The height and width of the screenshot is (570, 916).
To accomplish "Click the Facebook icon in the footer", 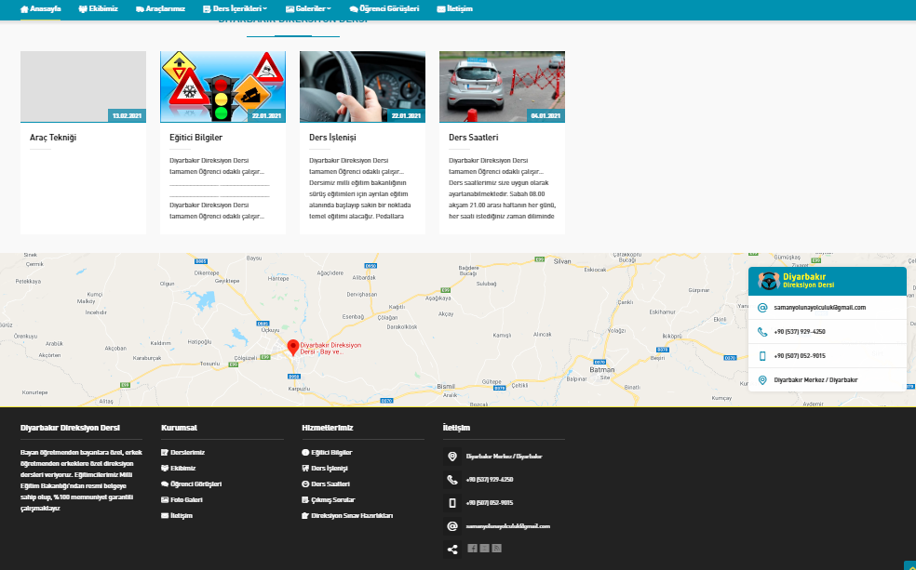I will pyautogui.click(x=472, y=549).
